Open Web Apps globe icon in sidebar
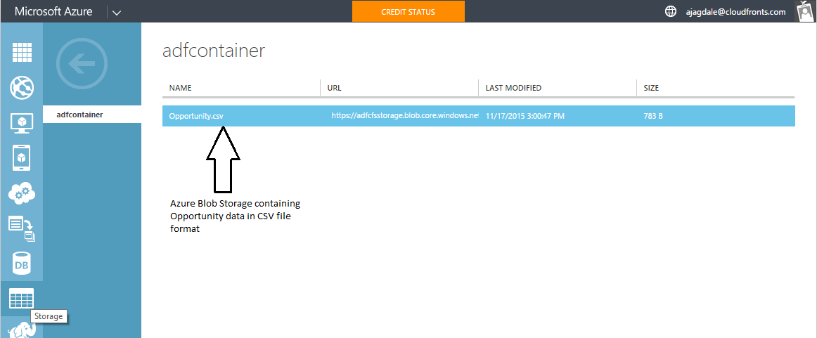The height and width of the screenshot is (338, 817). (22, 88)
